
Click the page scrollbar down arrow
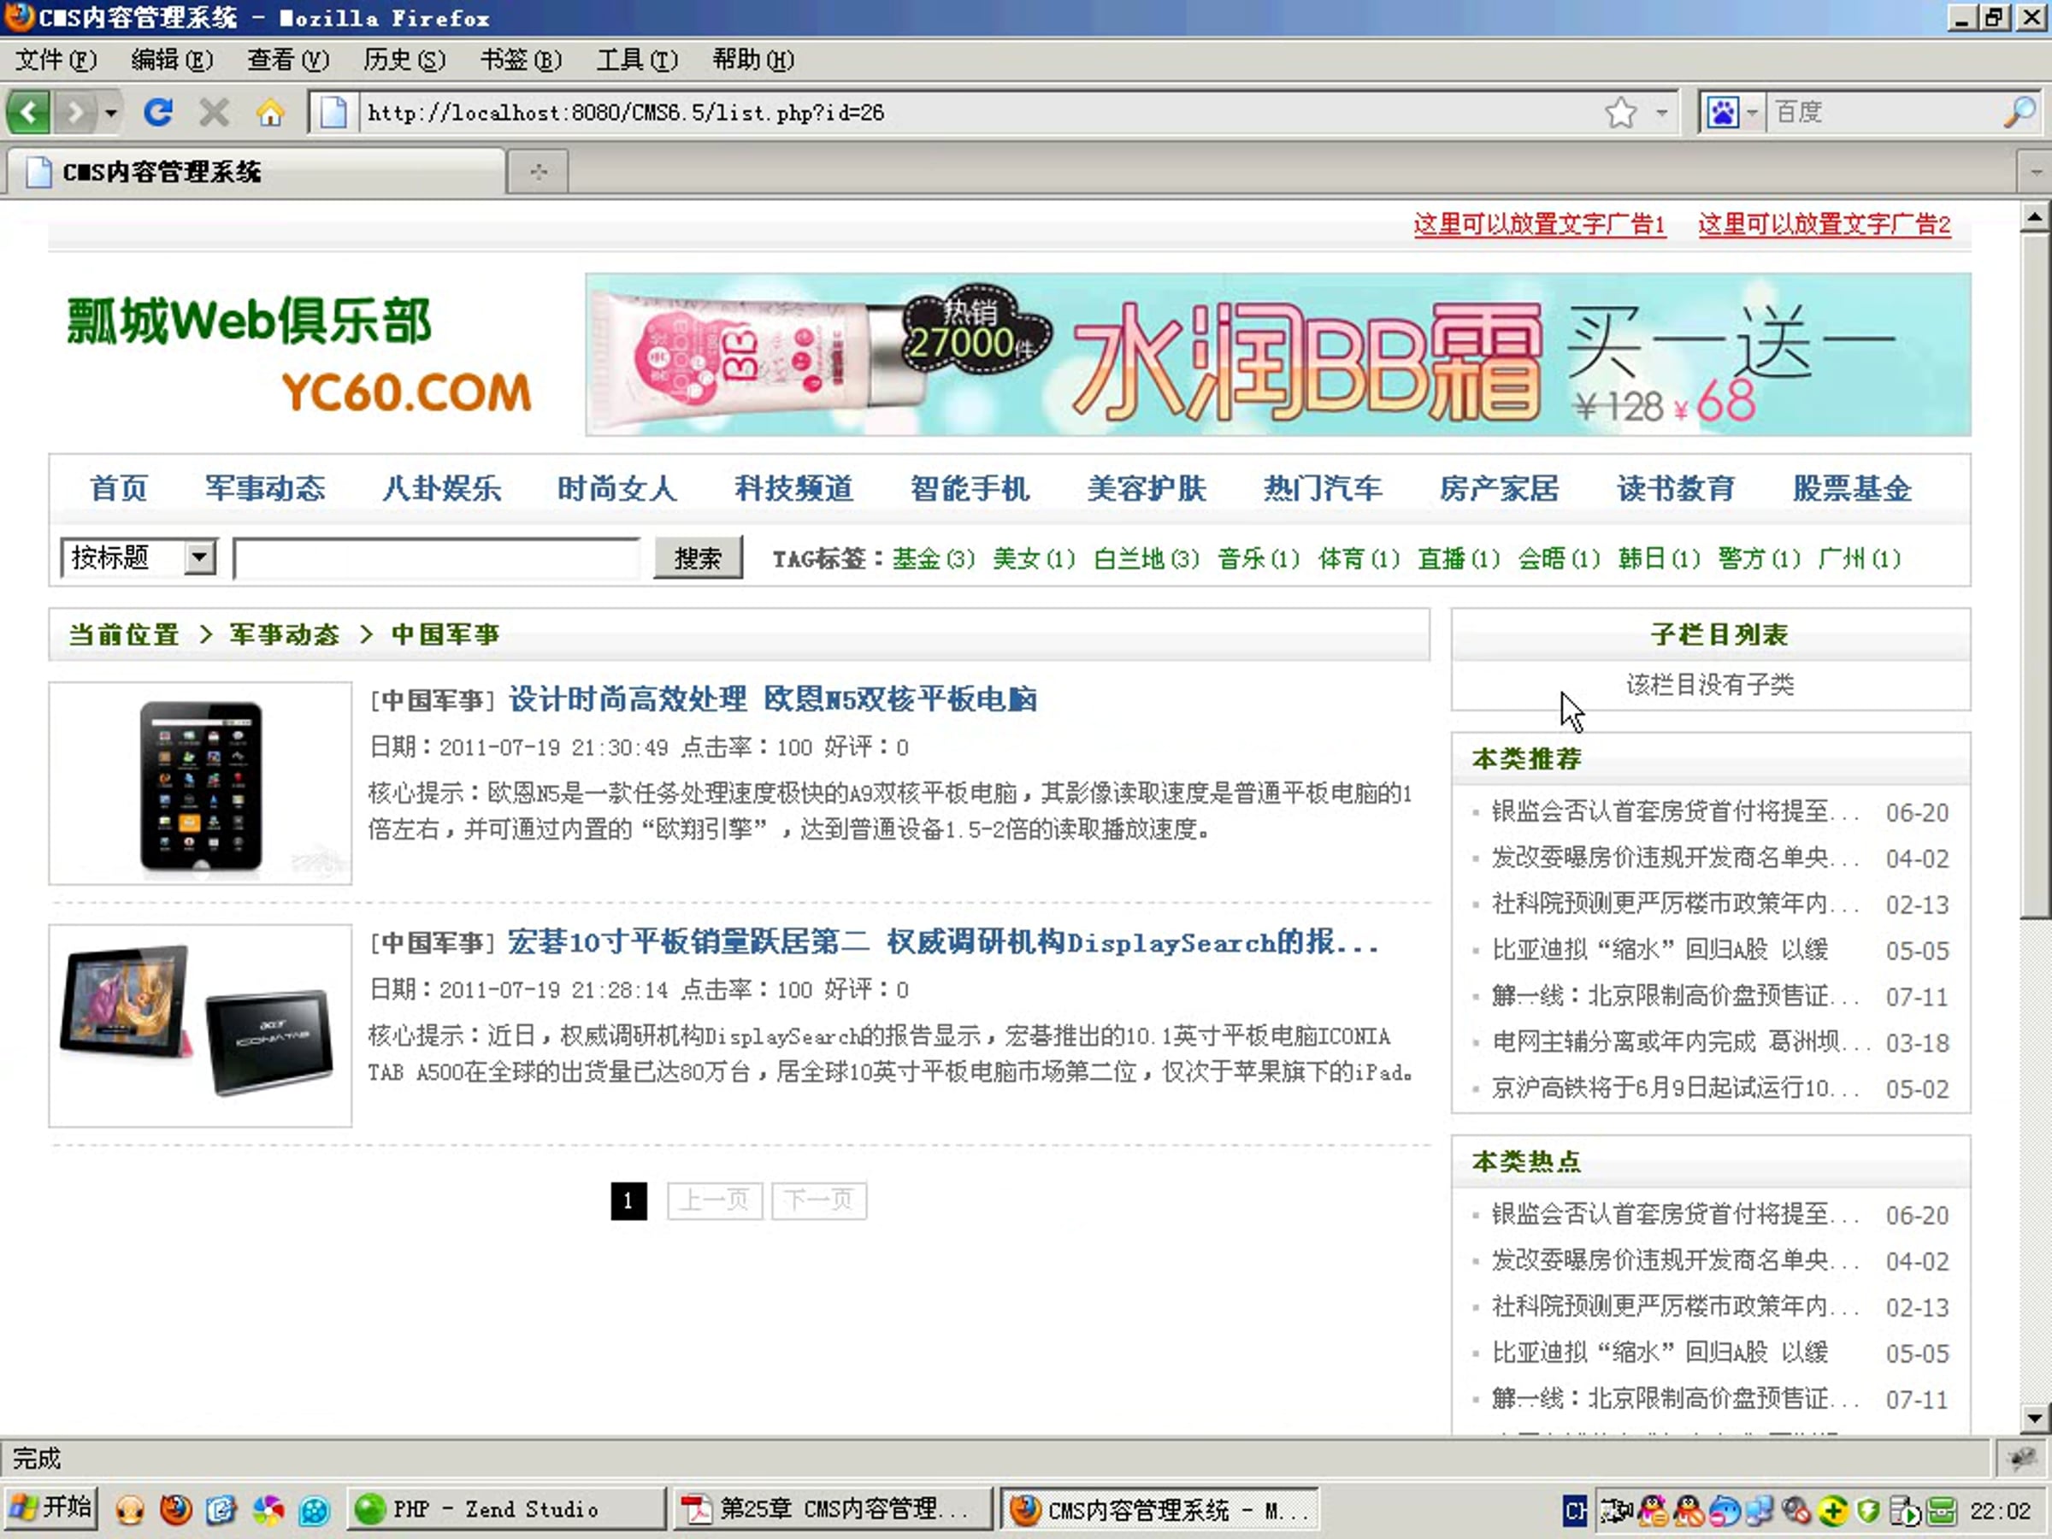pos(2034,1418)
